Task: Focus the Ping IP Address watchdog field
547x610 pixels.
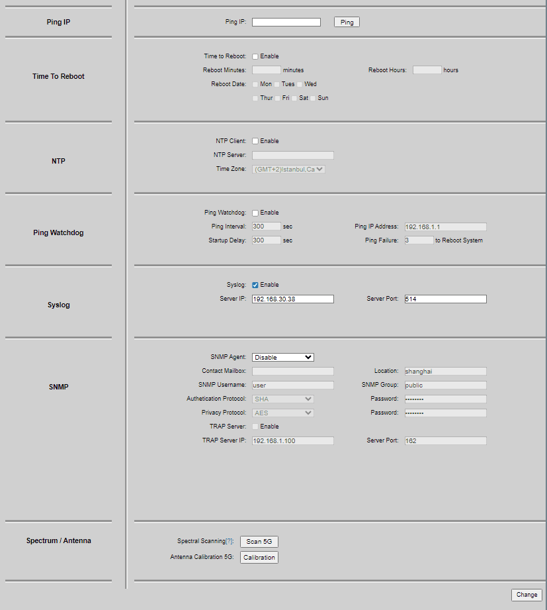Action: point(445,227)
